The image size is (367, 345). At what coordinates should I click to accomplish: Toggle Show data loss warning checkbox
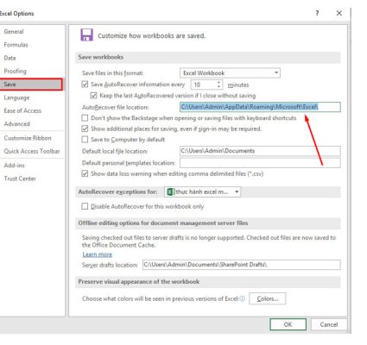(x=85, y=173)
